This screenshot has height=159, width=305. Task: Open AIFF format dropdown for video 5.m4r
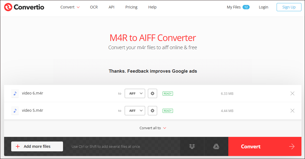135,111
